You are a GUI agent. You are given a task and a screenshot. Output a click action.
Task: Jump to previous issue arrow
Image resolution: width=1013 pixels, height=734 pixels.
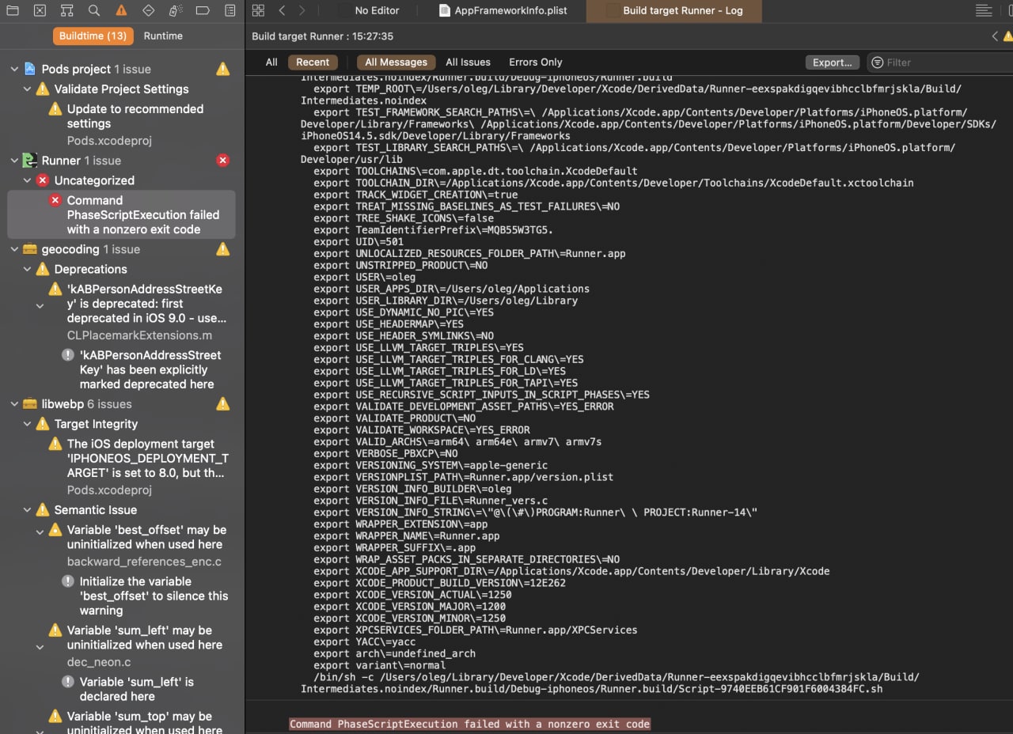tap(995, 36)
